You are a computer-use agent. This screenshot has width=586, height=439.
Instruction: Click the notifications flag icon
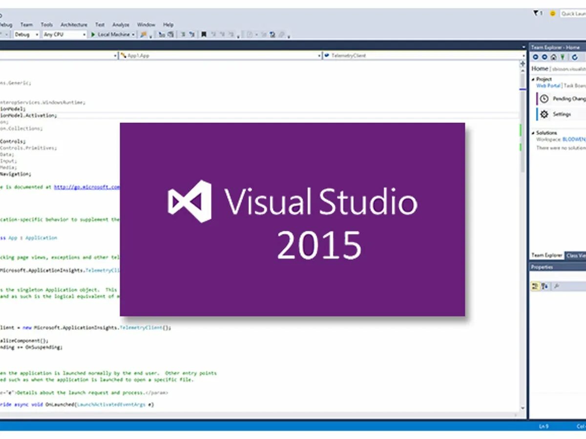[537, 14]
